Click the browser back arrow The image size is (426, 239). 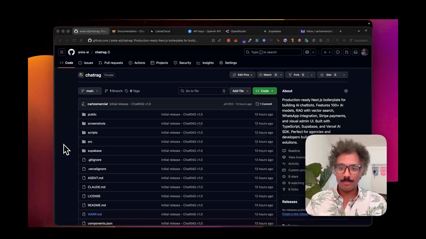(x=60, y=40)
